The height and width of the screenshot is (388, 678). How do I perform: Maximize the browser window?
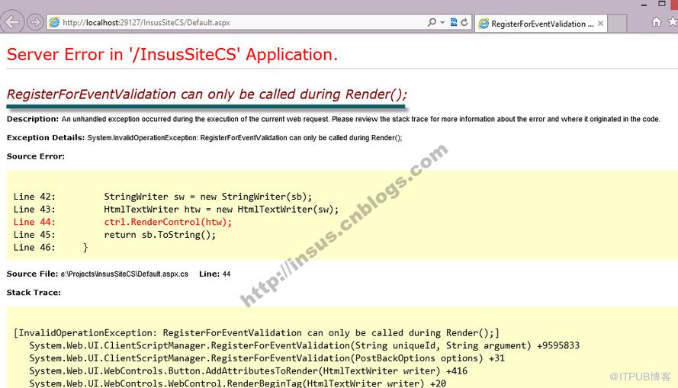(661, 4)
